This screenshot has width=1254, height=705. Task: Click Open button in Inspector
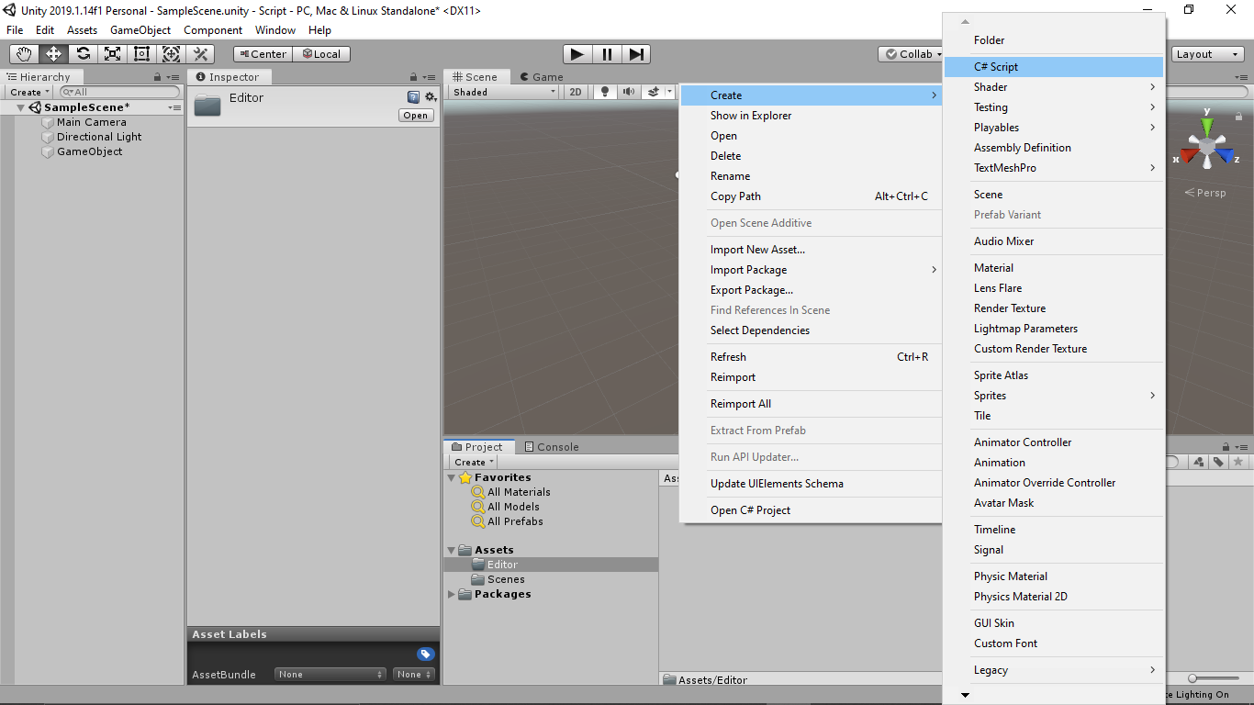click(x=416, y=115)
